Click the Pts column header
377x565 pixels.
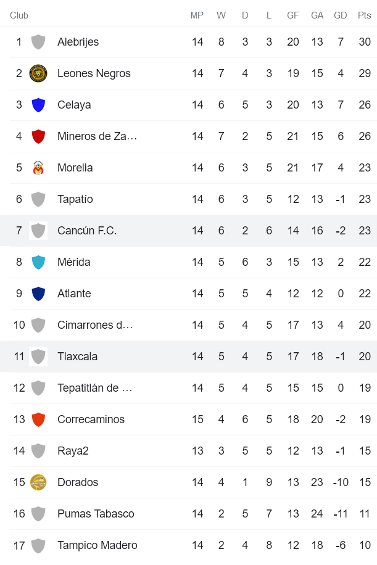pos(364,15)
